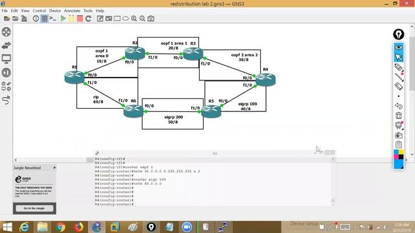Click the clipboard icon in annotation palette
Screen dimensions: 415x233
[399, 144]
